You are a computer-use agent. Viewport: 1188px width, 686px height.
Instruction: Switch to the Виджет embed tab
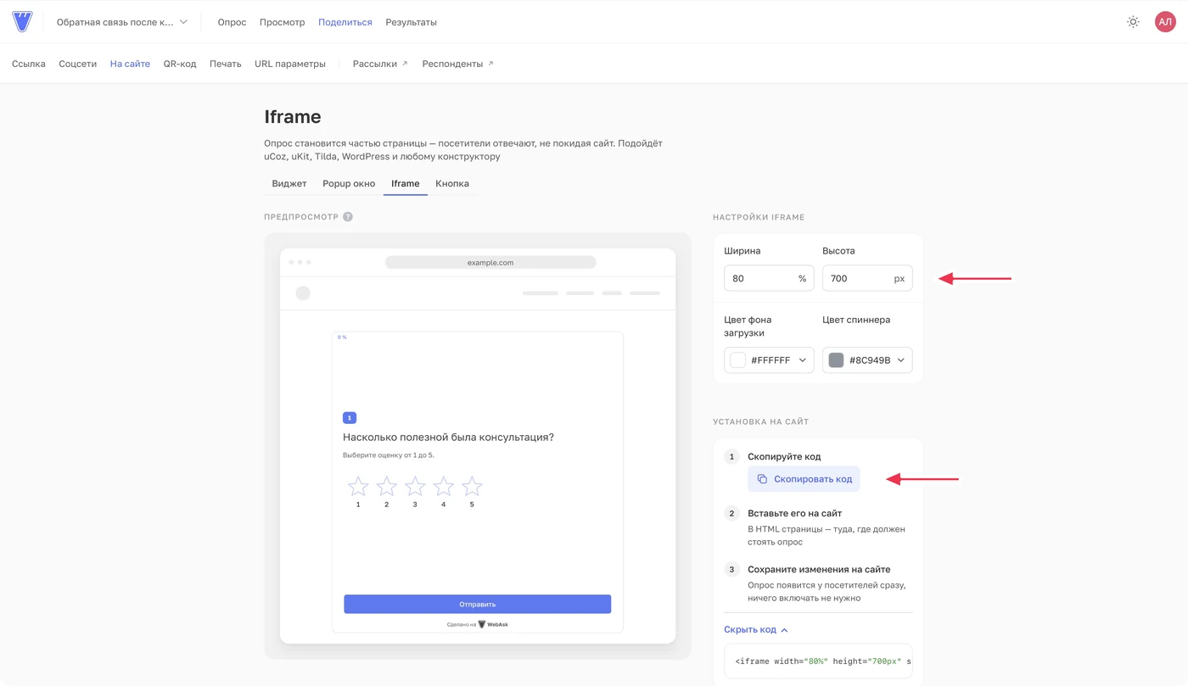point(289,183)
